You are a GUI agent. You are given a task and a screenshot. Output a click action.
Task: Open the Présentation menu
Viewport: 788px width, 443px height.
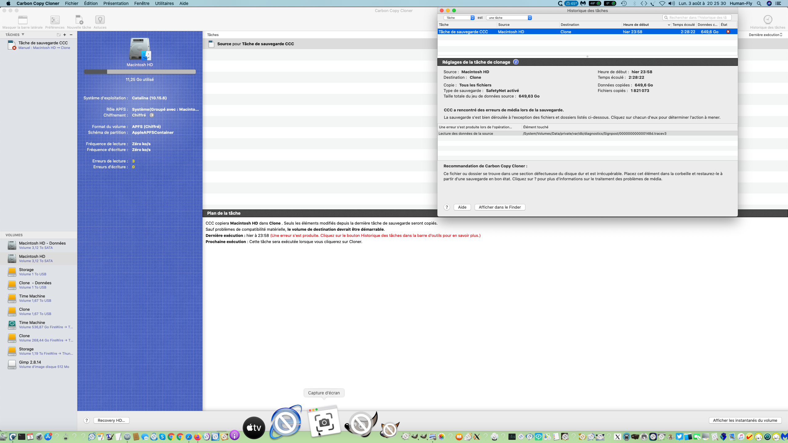point(116,3)
